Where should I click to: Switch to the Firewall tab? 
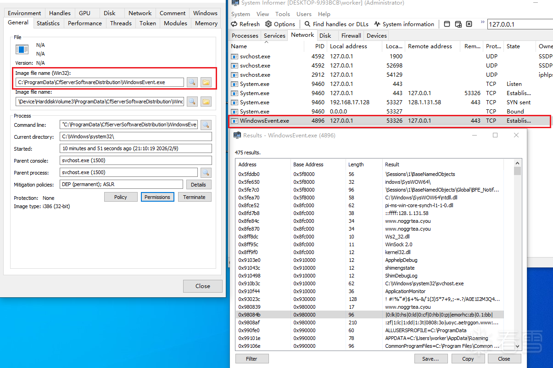pyautogui.click(x=351, y=35)
